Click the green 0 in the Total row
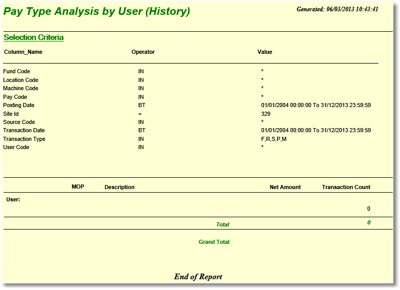 pyautogui.click(x=369, y=222)
